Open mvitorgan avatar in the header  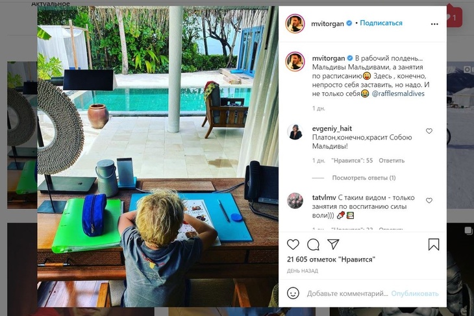coord(295,23)
